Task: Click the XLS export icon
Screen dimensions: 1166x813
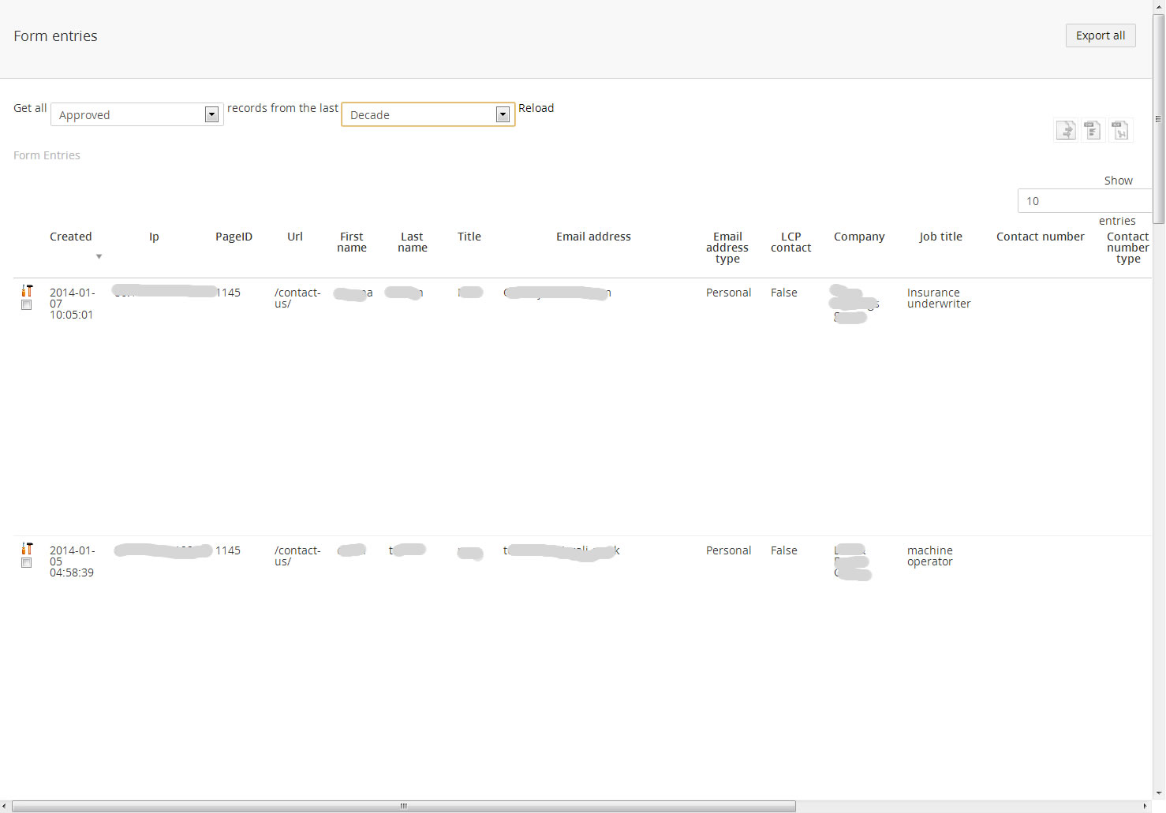Action: tap(1120, 130)
